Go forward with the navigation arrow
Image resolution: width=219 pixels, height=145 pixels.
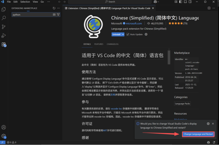64,2
